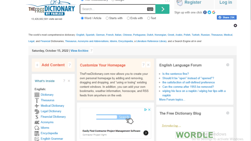Screen dimensions: 251x141
Task: Open the Spanish dictionary link
Action: click(x=90, y=35)
